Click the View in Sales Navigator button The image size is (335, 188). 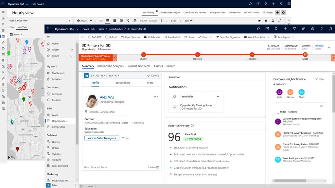click(x=102, y=138)
